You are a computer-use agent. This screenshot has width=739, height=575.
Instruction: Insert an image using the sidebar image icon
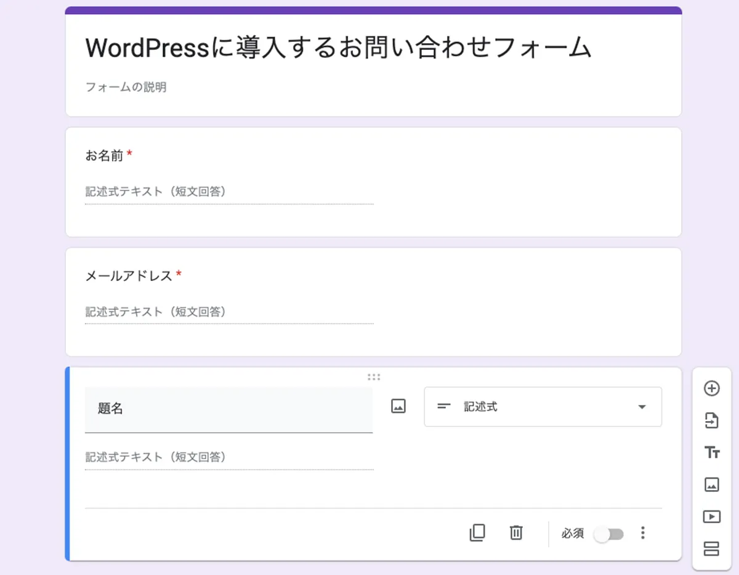pyautogui.click(x=712, y=484)
